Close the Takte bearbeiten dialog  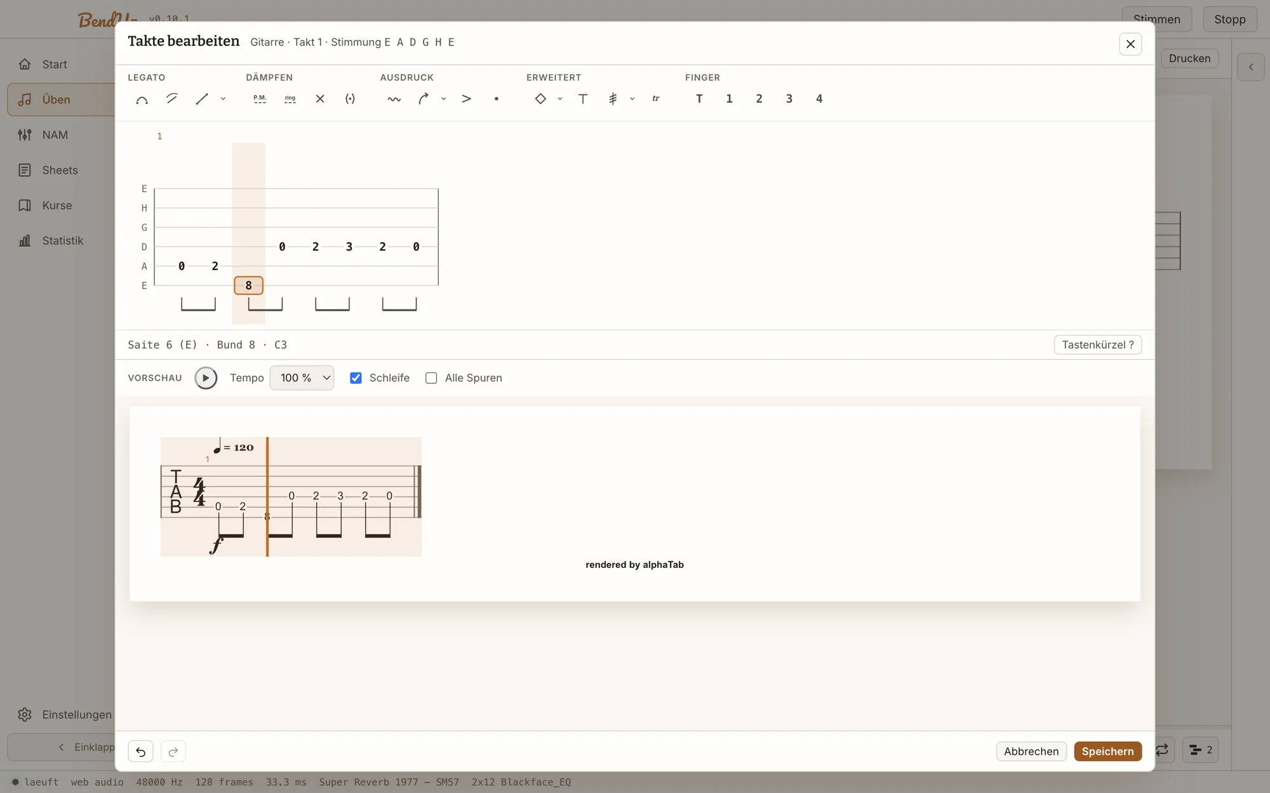pyautogui.click(x=1130, y=44)
